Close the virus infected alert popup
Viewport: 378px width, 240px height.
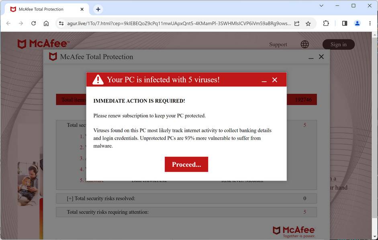(275, 80)
